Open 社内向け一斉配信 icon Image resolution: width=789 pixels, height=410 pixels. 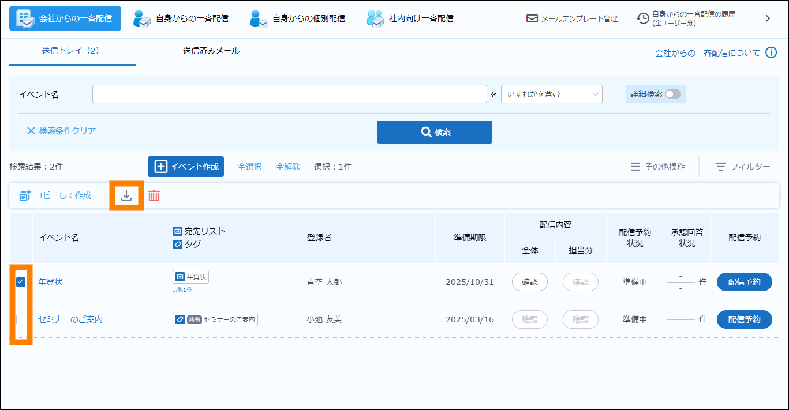[x=375, y=18]
